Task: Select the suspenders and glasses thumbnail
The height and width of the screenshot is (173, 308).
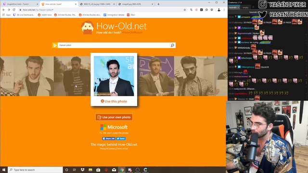Action: (194, 76)
